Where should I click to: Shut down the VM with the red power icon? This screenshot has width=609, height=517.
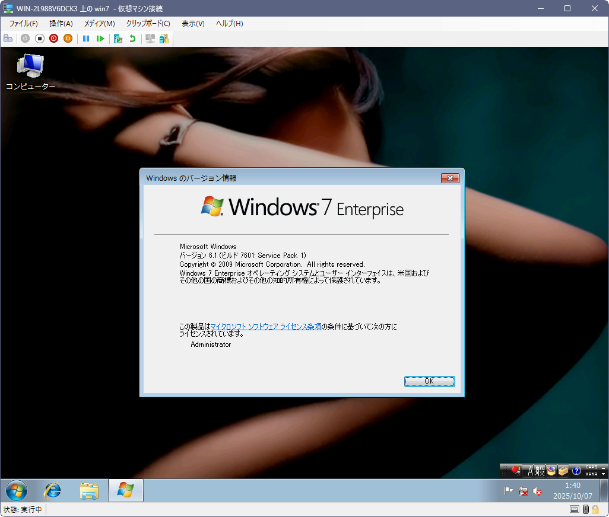pos(53,39)
